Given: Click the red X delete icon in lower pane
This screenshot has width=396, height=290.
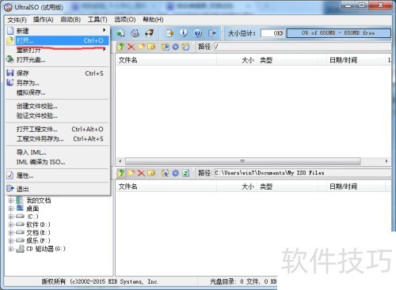Looking at the screenshot, I should point(141,173).
